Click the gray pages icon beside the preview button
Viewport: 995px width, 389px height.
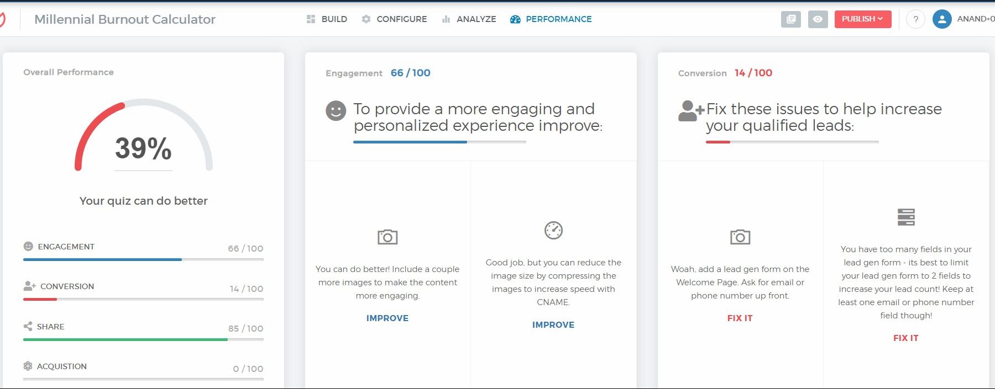(x=791, y=19)
